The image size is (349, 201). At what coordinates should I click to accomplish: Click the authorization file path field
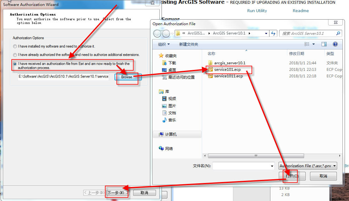pyautogui.click(x=63, y=77)
